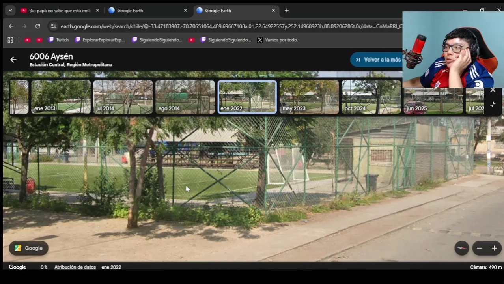Select the ago 2014 Street View thumbnail
The height and width of the screenshot is (284, 504).
(x=185, y=97)
